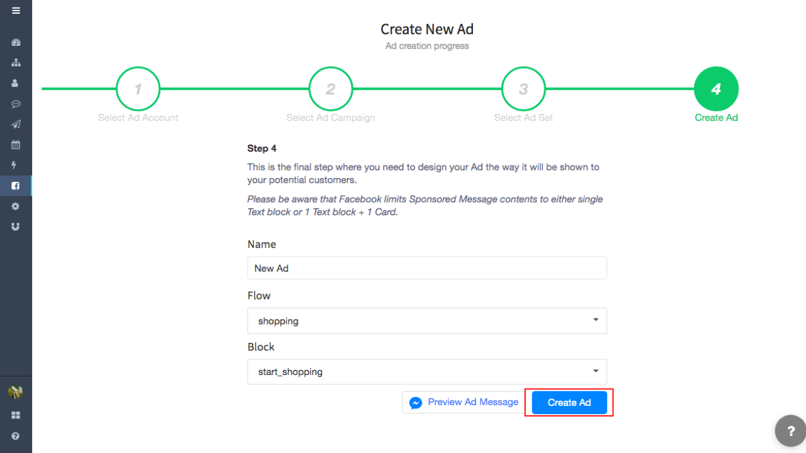Open the chat bubble sidebar icon

tap(16, 104)
